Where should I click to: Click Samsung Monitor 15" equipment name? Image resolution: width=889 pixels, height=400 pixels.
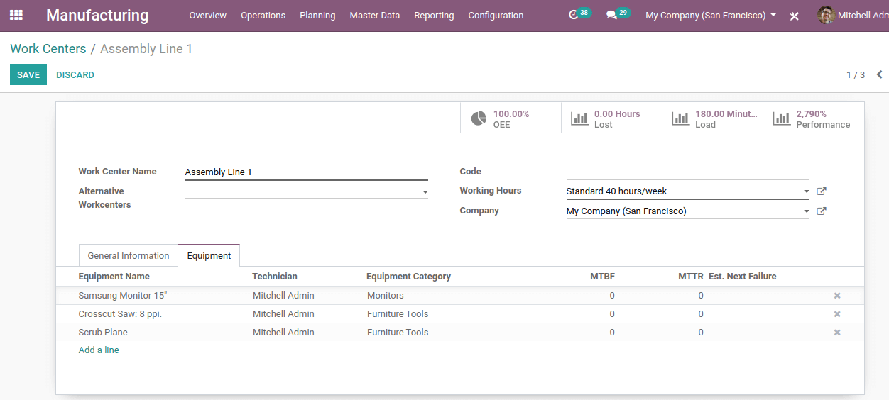pos(122,296)
